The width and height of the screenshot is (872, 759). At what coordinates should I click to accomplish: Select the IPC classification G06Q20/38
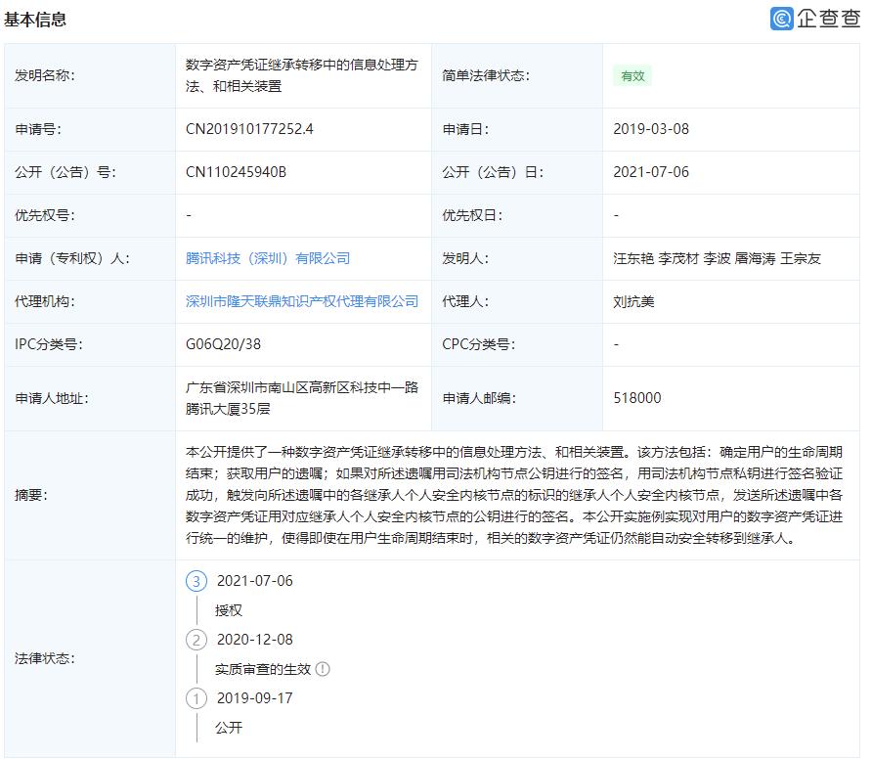pyautogui.click(x=222, y=344)
